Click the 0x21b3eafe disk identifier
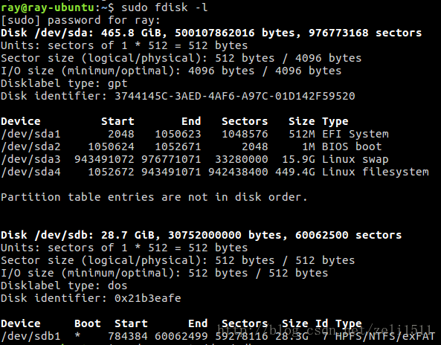Screen dimensions: 441x345 coord(148,298)
